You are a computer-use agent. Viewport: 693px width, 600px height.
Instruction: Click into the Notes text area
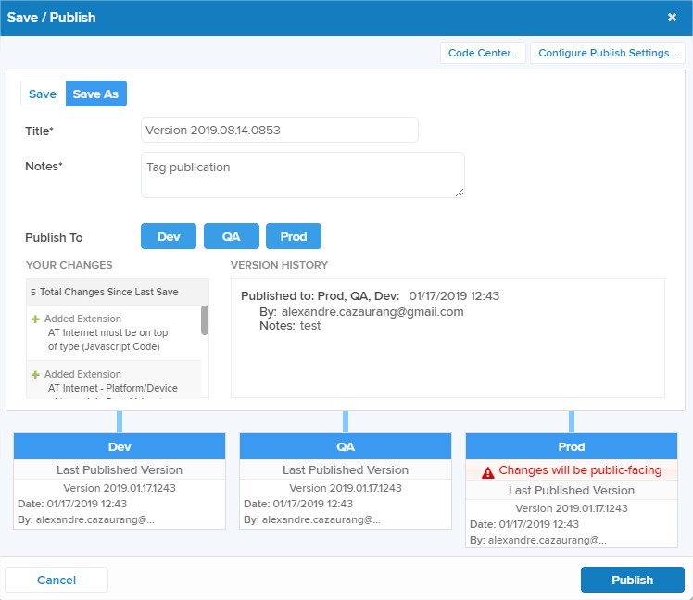tap(302, 175)
